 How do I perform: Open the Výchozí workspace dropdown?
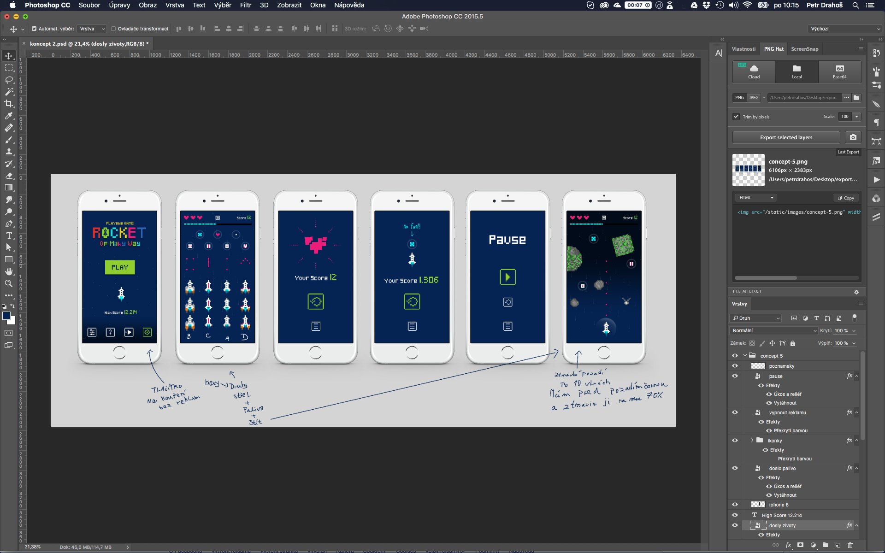tap(845, 29)
